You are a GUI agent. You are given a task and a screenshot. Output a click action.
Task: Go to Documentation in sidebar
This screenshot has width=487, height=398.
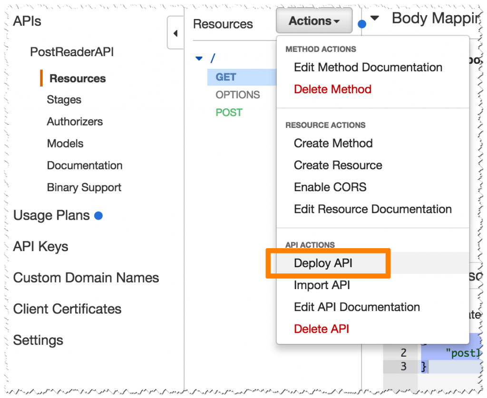point(85,165)
